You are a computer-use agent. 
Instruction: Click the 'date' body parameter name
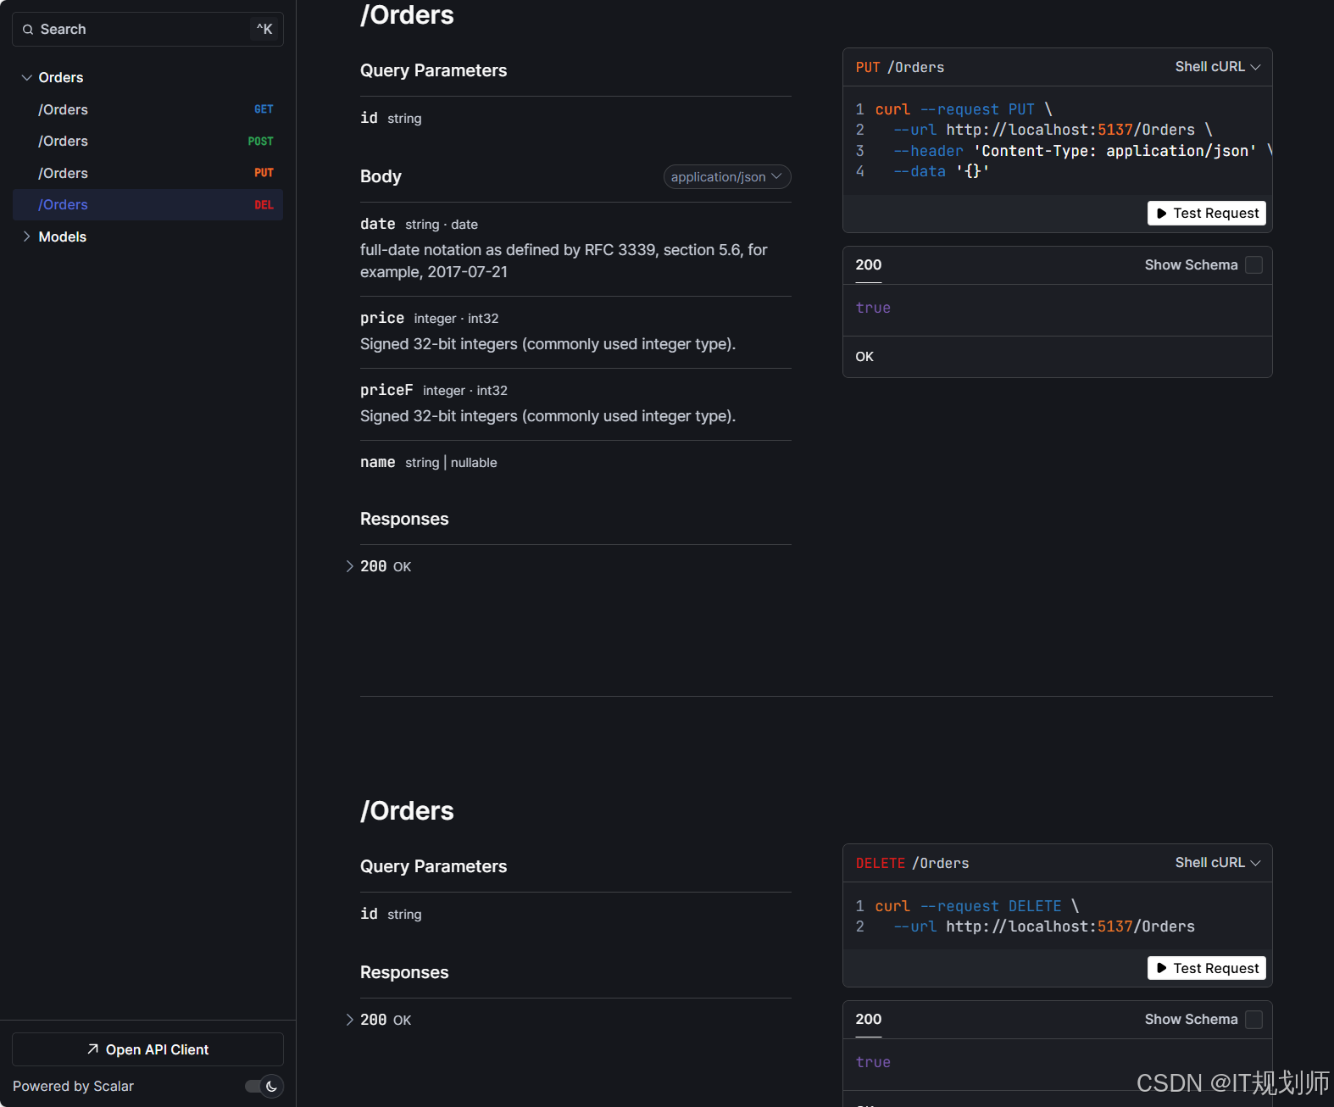pyautogui.click(x=377, y=224)
